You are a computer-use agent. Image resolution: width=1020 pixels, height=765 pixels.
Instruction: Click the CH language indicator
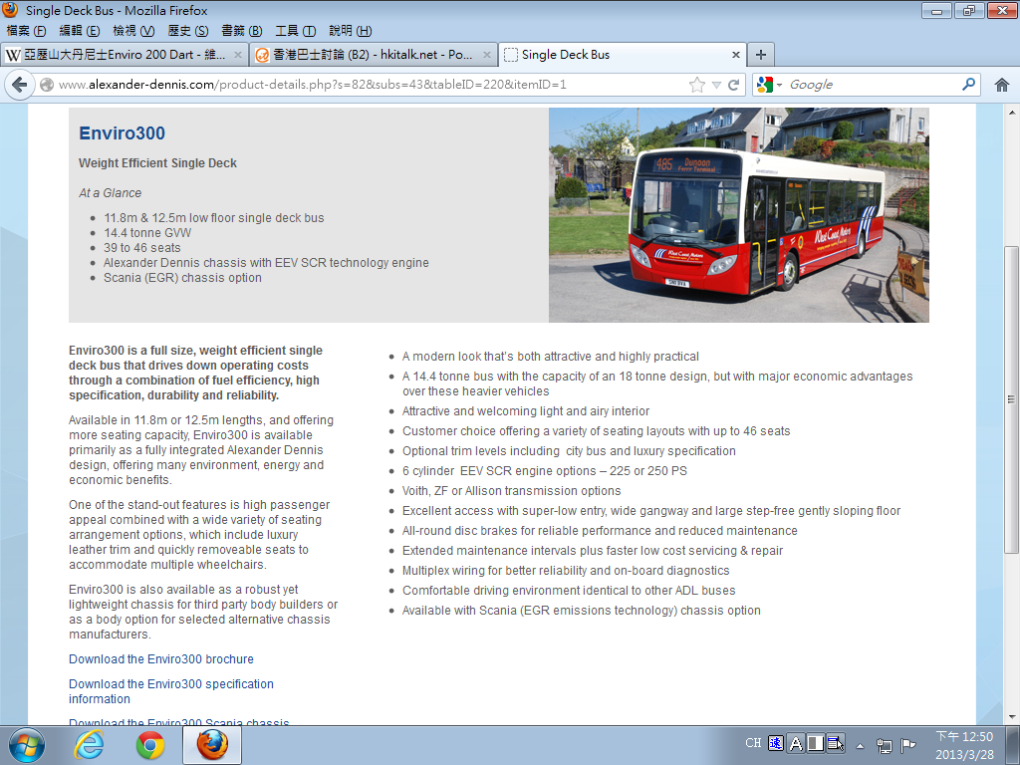pos(753,743)
